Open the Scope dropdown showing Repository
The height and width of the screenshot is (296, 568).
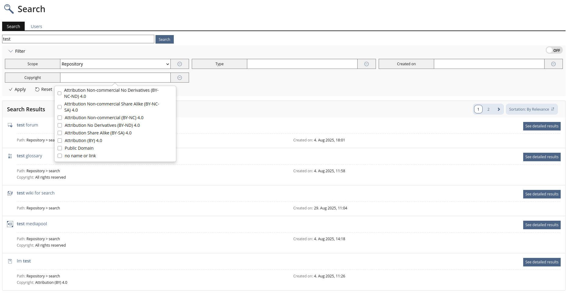tap(115, 64)
